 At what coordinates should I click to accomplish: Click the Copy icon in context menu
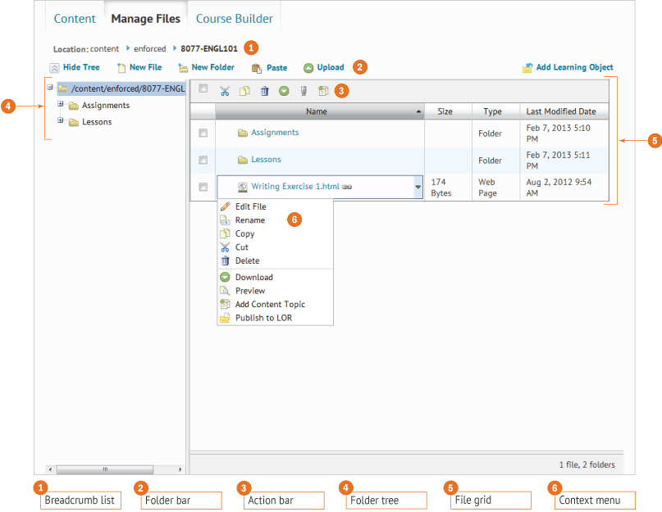[225, 233]
